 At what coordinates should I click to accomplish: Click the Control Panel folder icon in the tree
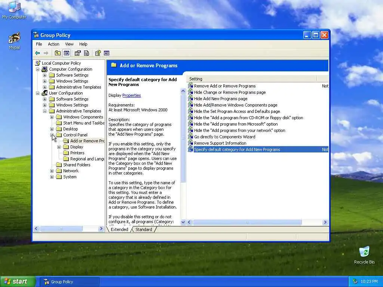point(59,135)
